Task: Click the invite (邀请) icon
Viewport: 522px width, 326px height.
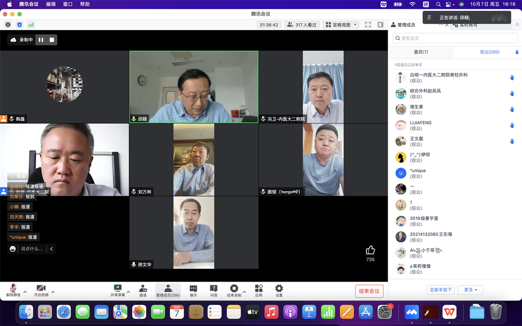Action: coord(143,289)
